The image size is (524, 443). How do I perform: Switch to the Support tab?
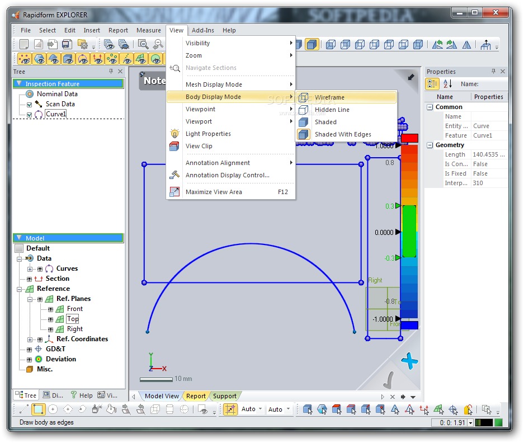225,396
